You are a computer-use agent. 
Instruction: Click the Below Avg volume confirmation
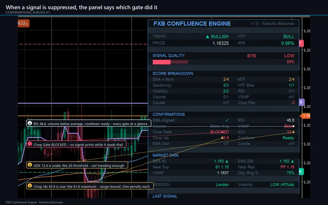219,126
